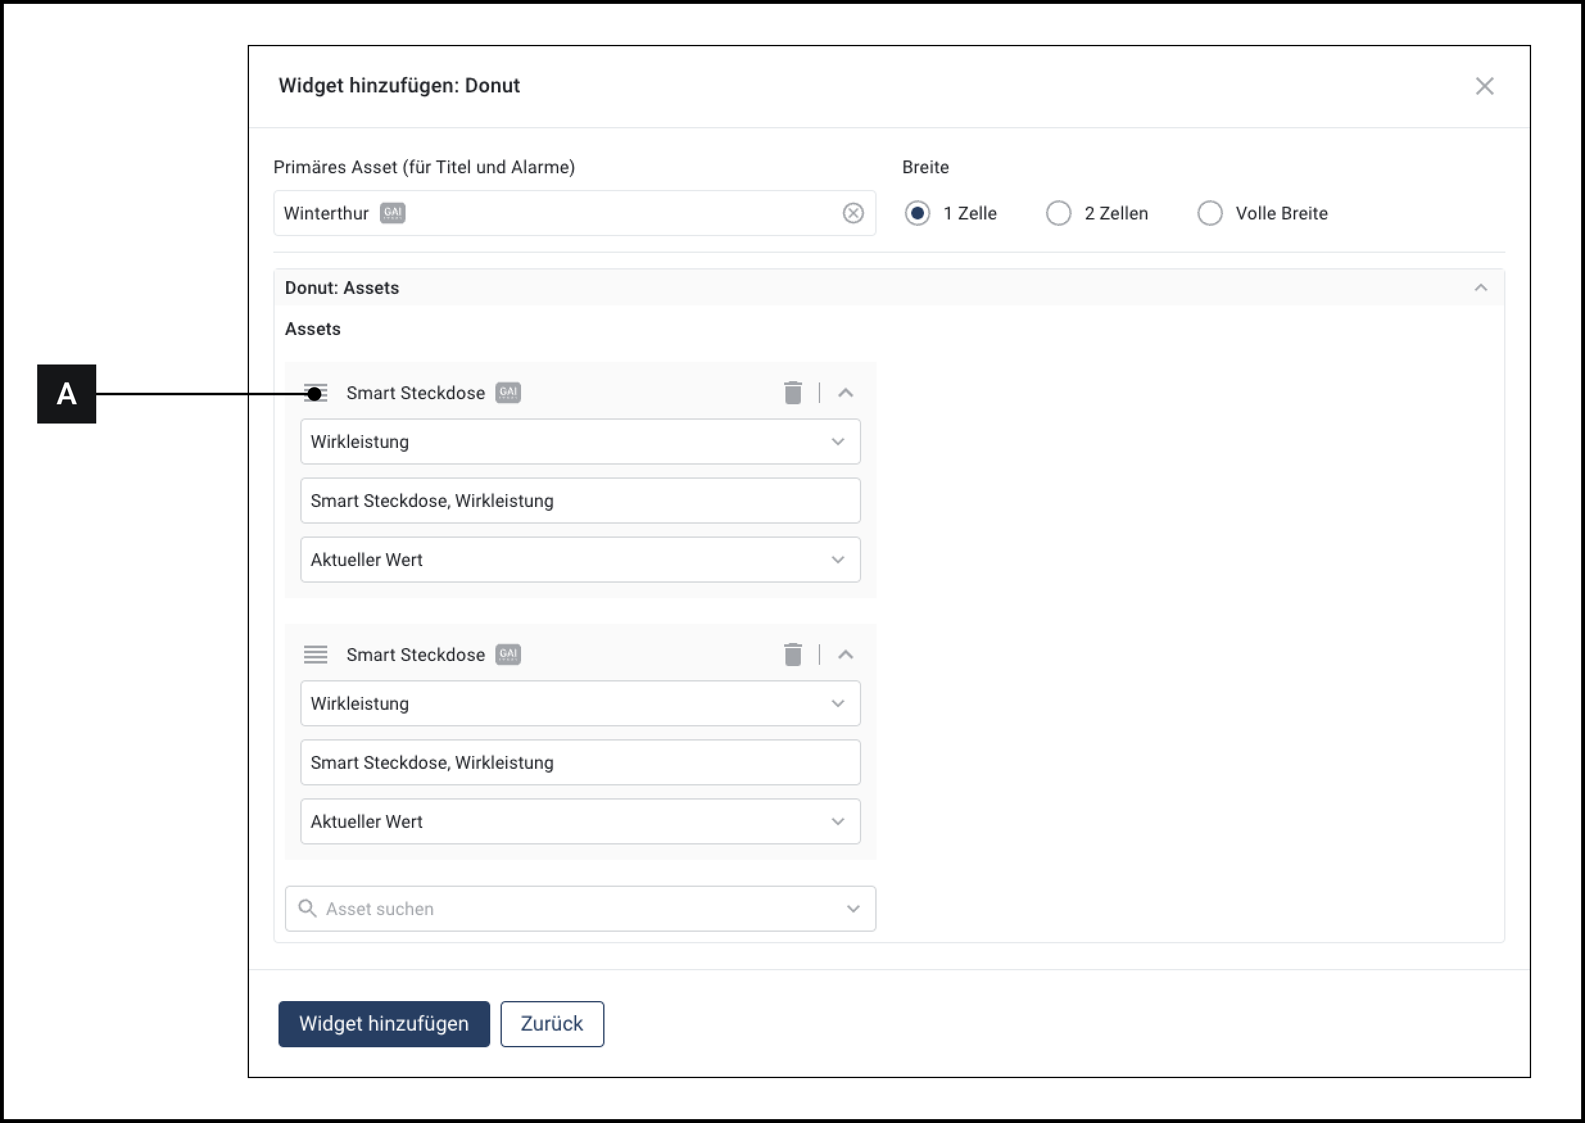Close the Widget hinzufügen dialog
The image size is (1585, 1123).
[1484, 87]
